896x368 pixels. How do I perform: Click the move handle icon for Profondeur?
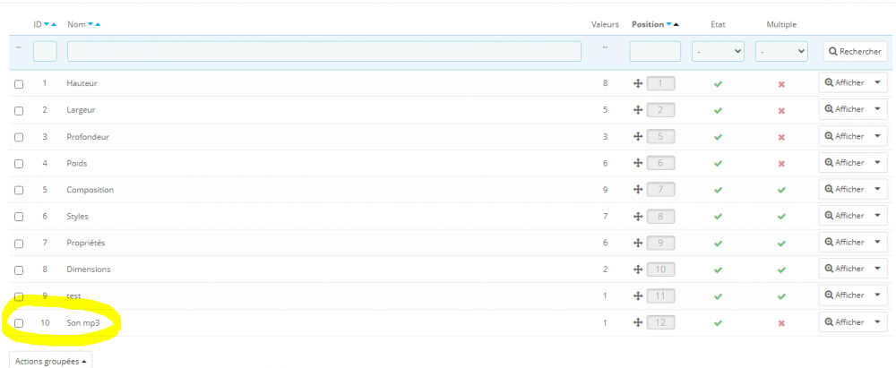(x=638, y=137)
